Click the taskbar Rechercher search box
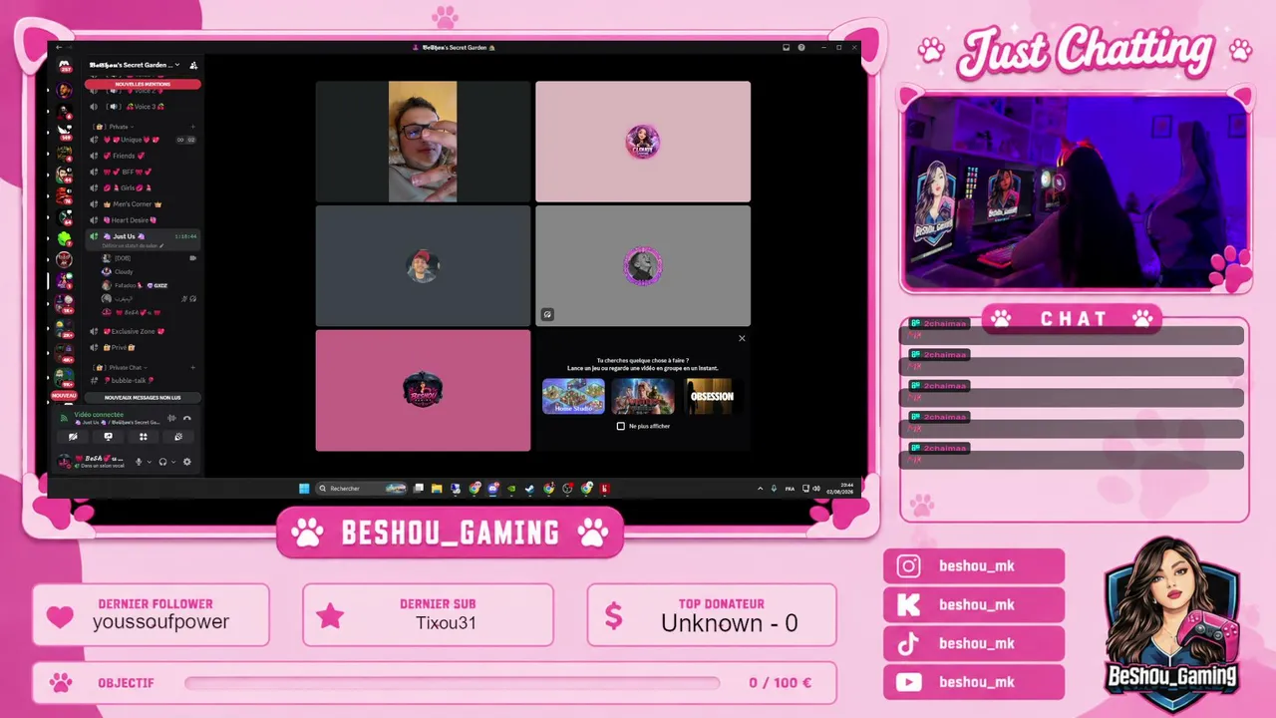 (362, 489)
